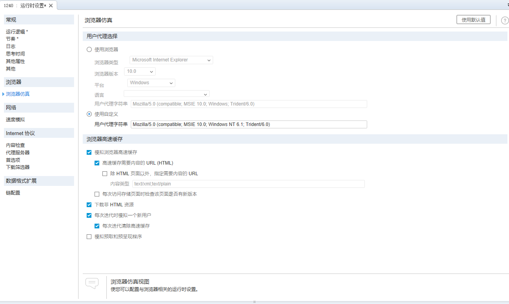Toggle 下载非 HTML 资源 checkbox
509x304 pixels.
[89, 205]
